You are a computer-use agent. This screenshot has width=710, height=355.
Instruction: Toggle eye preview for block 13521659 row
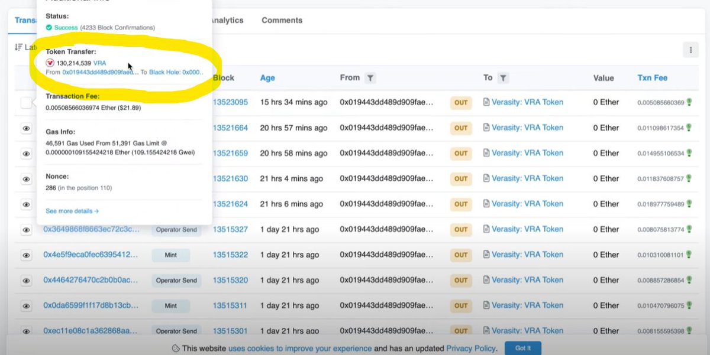(26, 154)
